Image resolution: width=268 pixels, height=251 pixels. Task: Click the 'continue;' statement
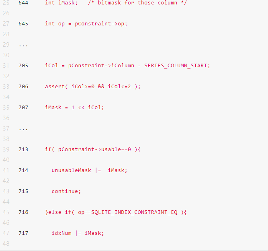(x=66, y=191)
